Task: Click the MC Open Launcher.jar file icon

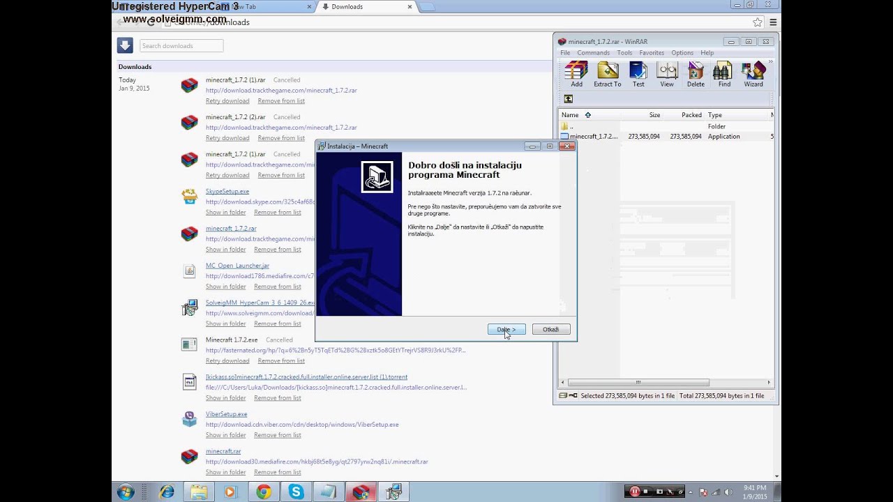Action: 189,271
